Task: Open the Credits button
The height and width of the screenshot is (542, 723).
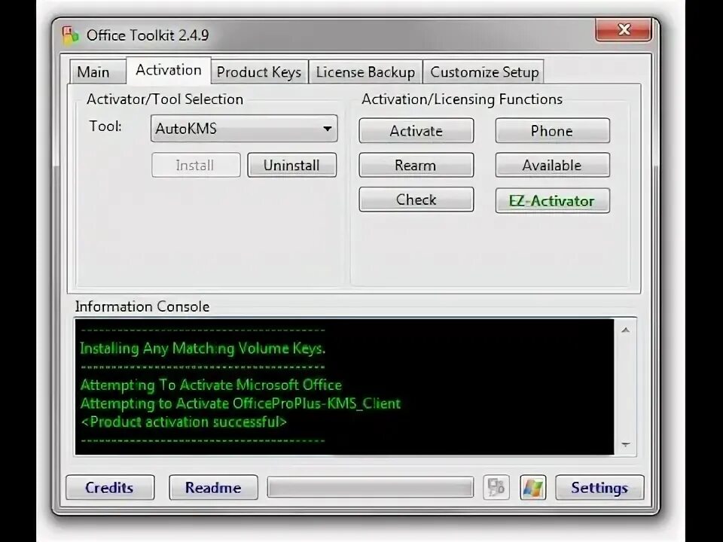Action: (110, 488)
